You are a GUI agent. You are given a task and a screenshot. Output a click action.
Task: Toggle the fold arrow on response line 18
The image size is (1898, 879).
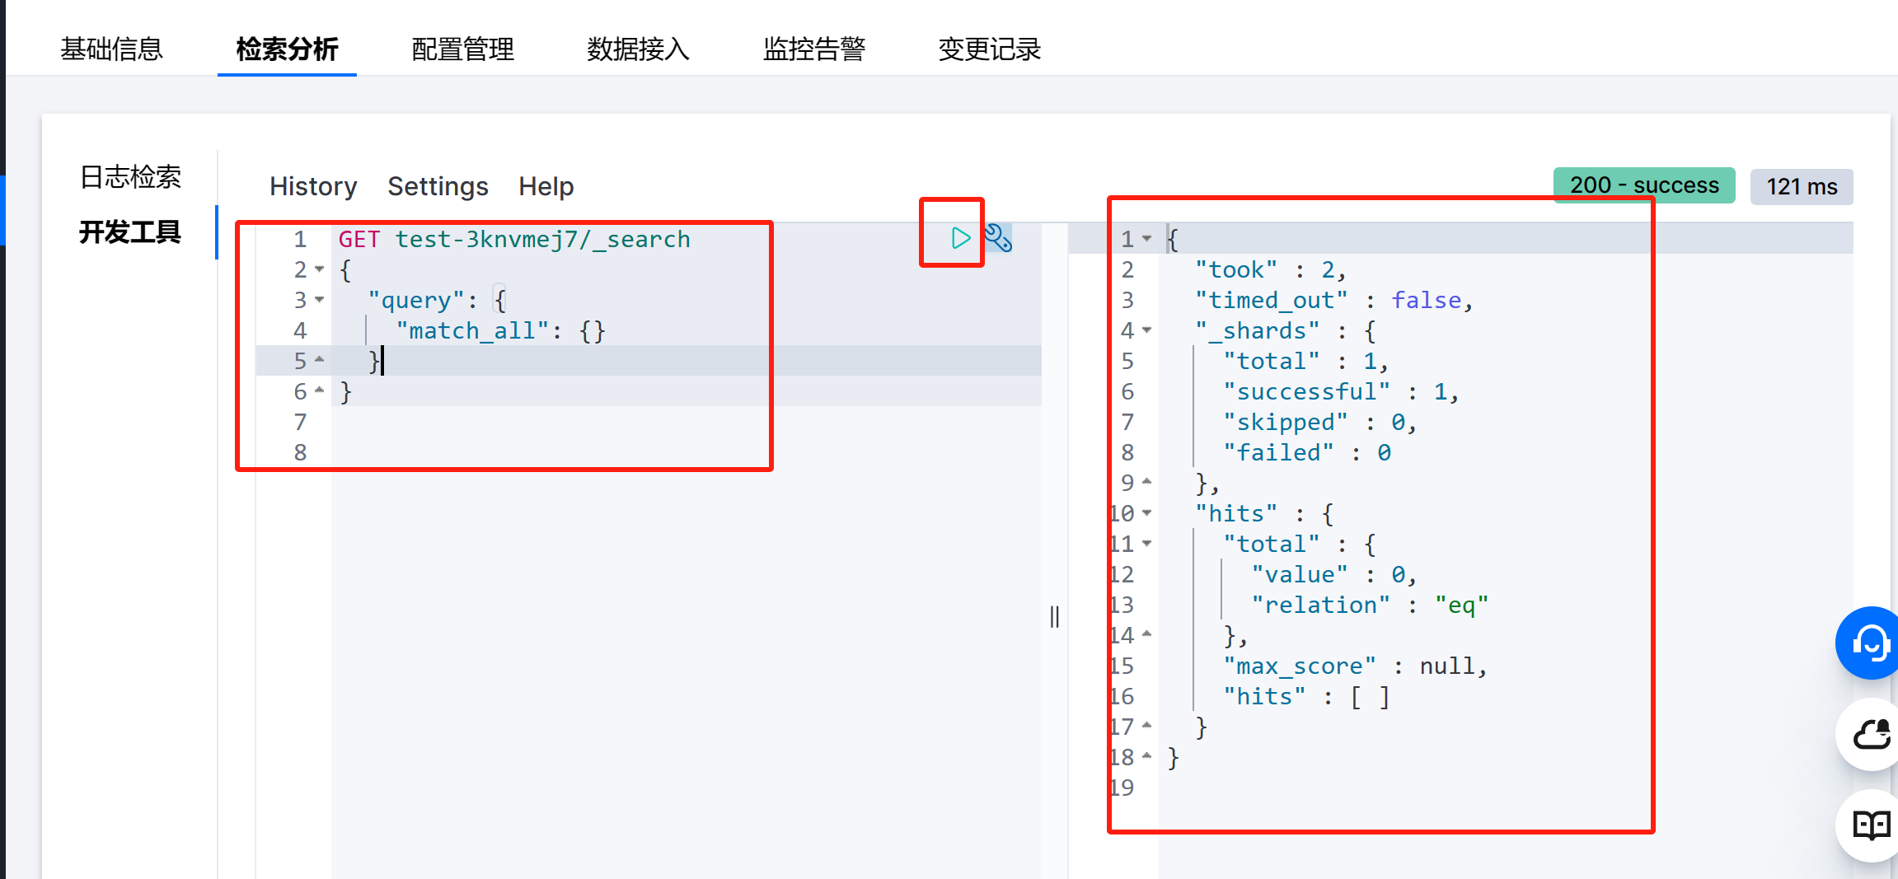pyautogui.click(x=1146, y=756)
